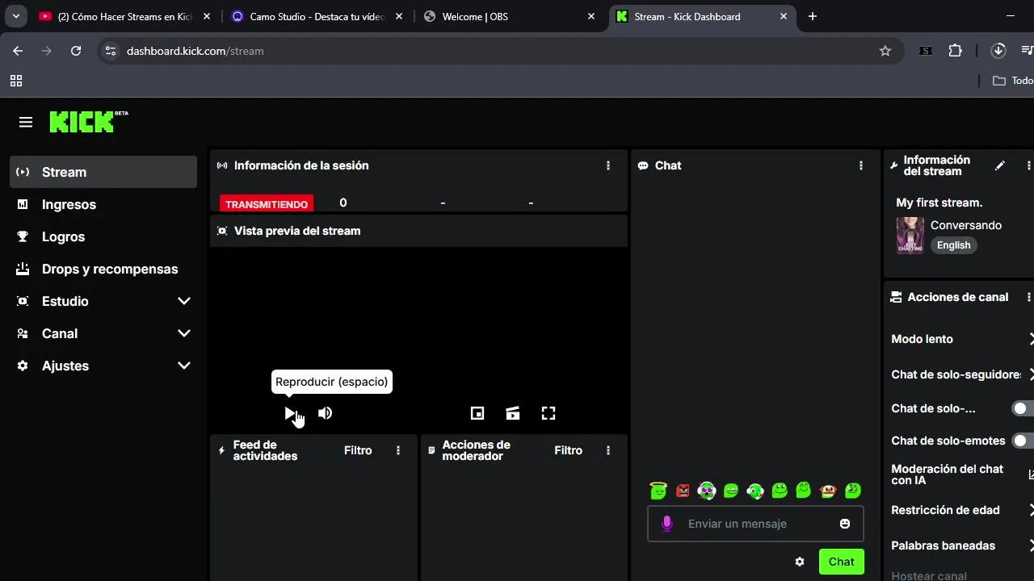The height and width of the screenshot is (581, 1034).
Task: Open channel actions panel options menu
Action: 1029,297
